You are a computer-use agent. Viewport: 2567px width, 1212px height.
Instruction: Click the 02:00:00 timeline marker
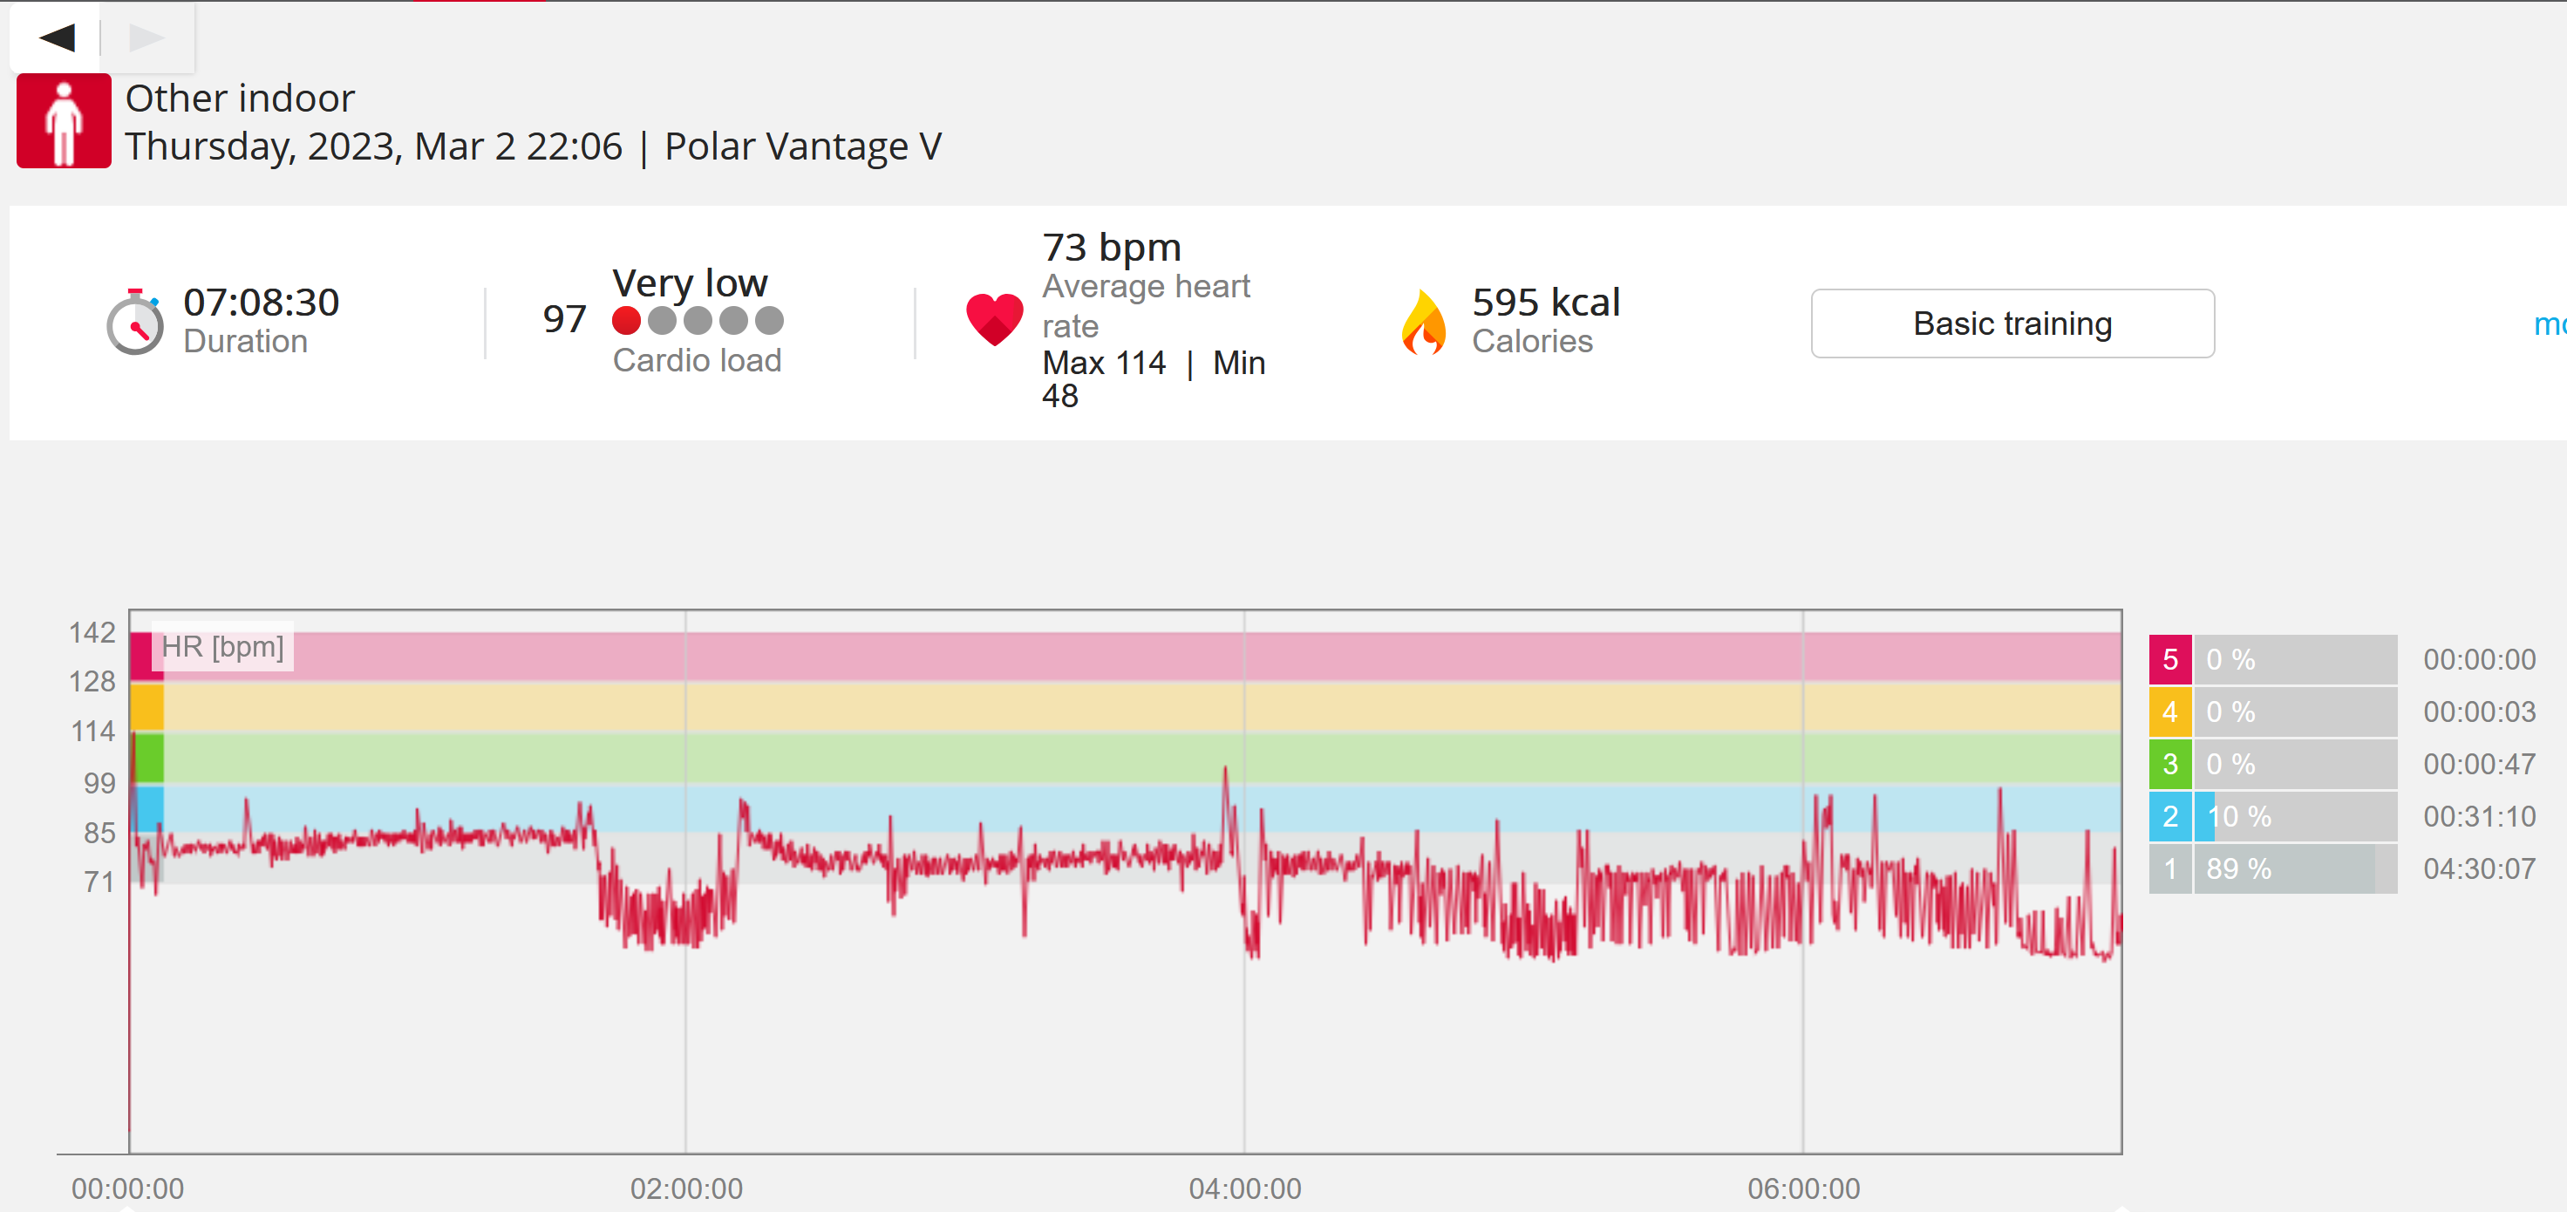[x=686, y=1188]
